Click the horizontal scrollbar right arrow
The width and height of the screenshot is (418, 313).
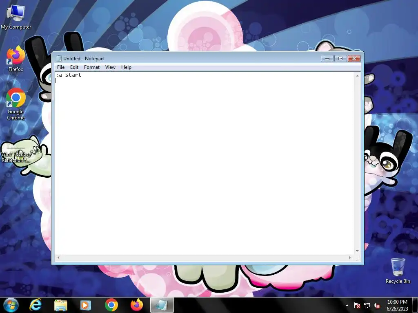350,258
